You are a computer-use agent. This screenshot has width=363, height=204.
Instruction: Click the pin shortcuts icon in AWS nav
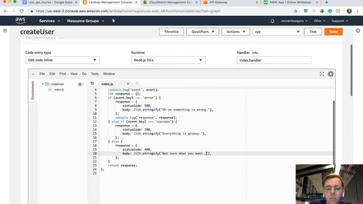click(x=113, y=20)
